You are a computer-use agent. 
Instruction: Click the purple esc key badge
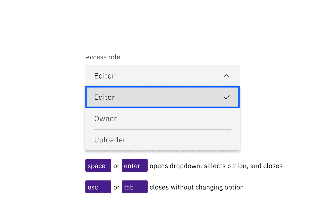click(98, 187)
